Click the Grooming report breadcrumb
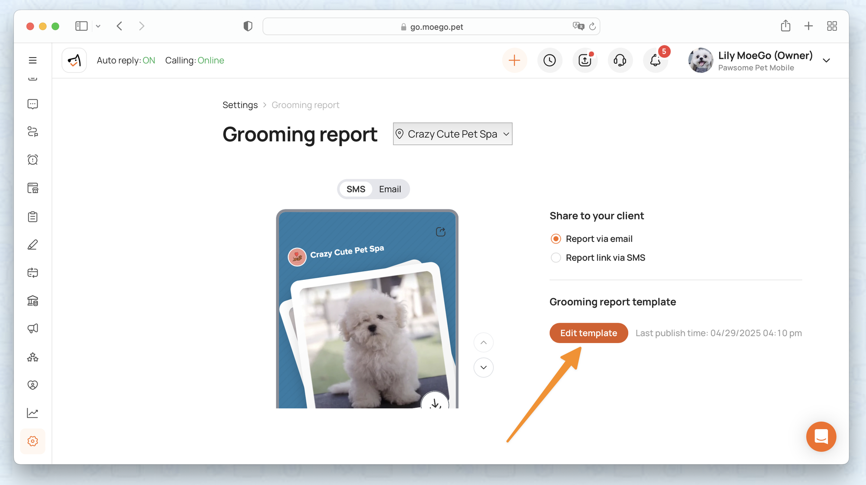The width and height of the screenshot is (866, 485). coord(305,105)
